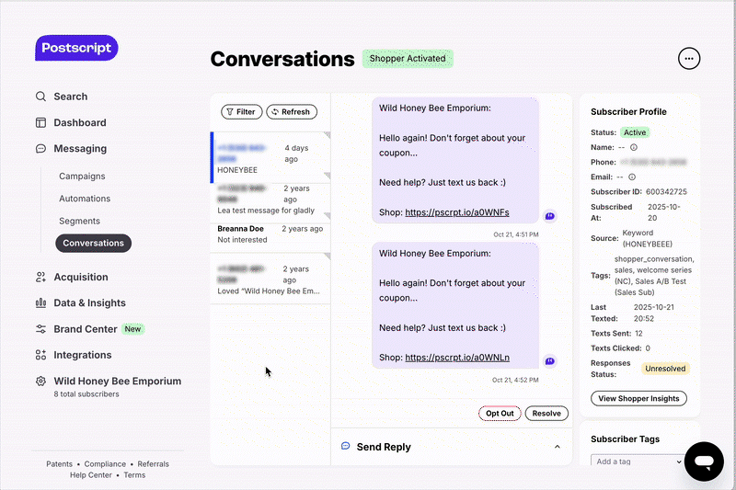This screenshot has height=490, width=736.
Task: Open the pscrpt.io/a0WNFs link
Action: pos(457,212)
